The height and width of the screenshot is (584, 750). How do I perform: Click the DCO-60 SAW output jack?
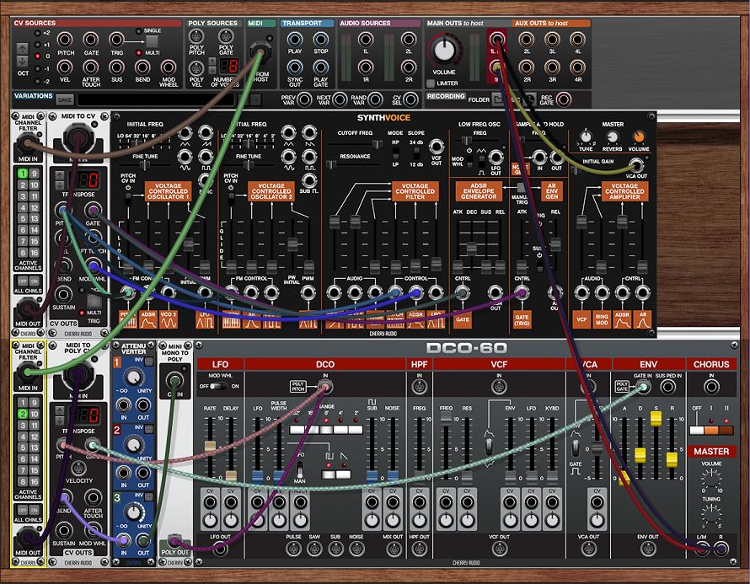pyautogui.click(x=314, y=549)
